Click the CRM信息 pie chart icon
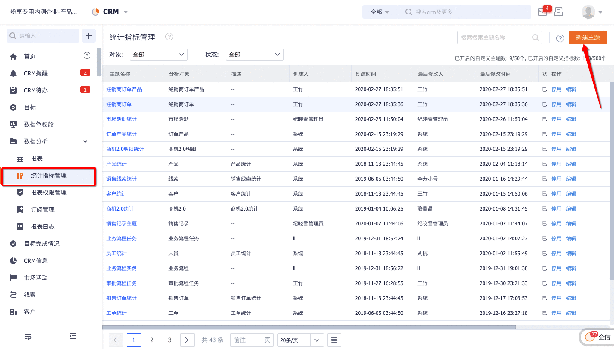The height and width of the screenshot is (349, 614). pos(13,261)
